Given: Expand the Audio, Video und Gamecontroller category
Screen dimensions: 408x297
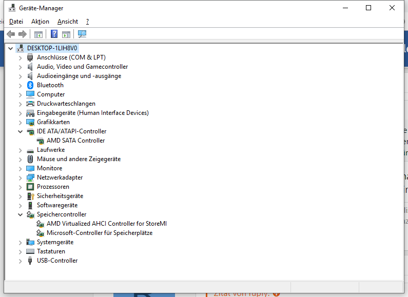Looking at the screenshot, I should point(21,67).
